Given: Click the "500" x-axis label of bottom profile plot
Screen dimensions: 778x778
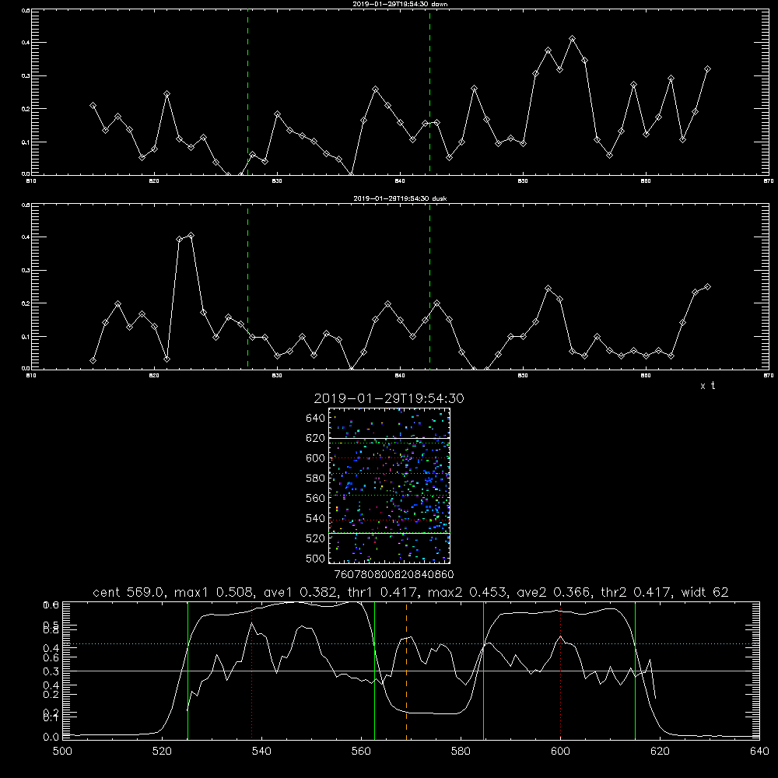Looking at the screenshot, I should click(62, 752).
